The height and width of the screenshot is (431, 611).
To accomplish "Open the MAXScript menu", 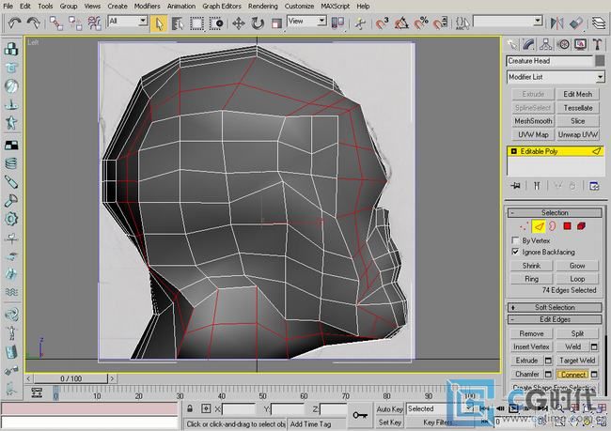I will click(x=336, y=7).
